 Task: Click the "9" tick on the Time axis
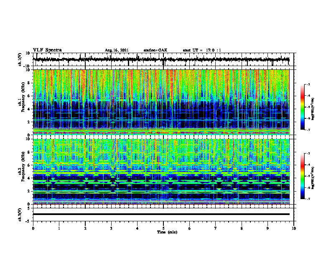tap(267, 228)
